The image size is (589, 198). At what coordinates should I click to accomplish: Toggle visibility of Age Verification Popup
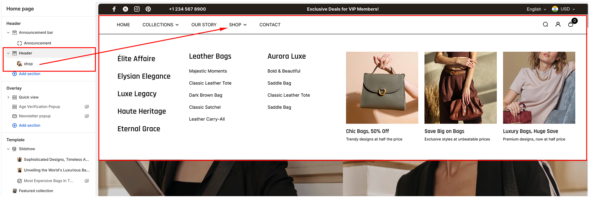[87, 107]
